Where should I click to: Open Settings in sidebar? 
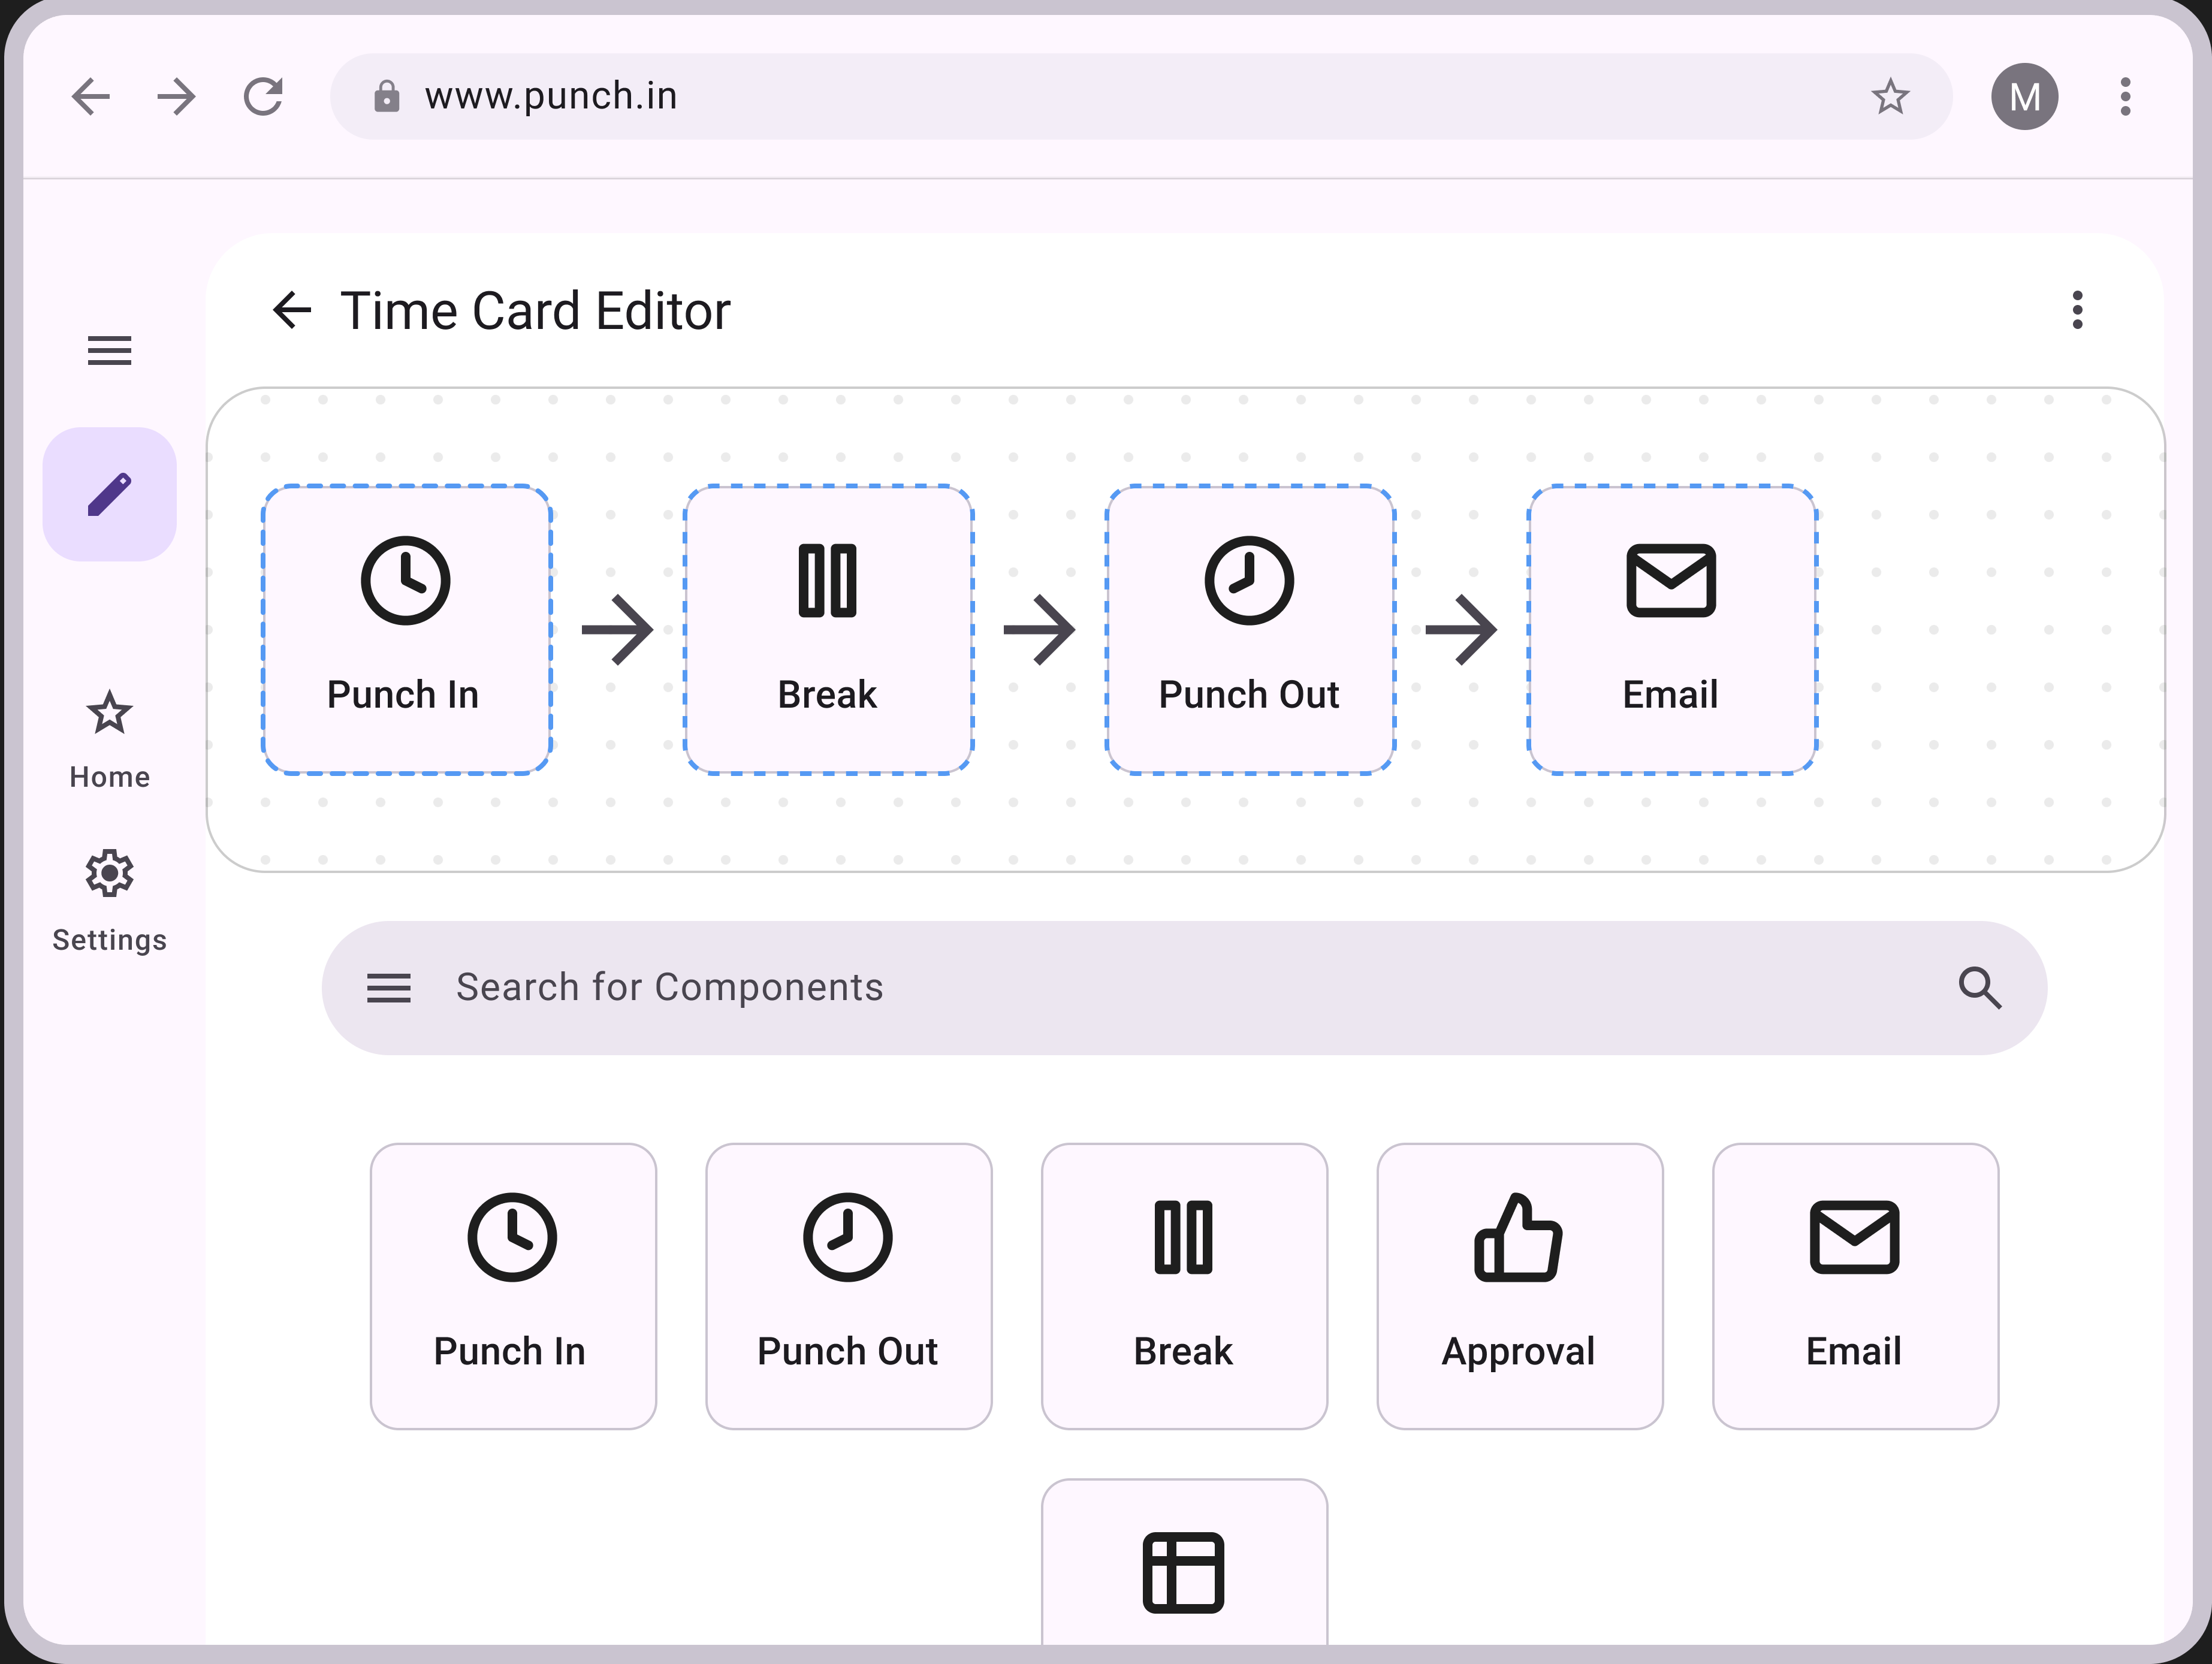110,902
